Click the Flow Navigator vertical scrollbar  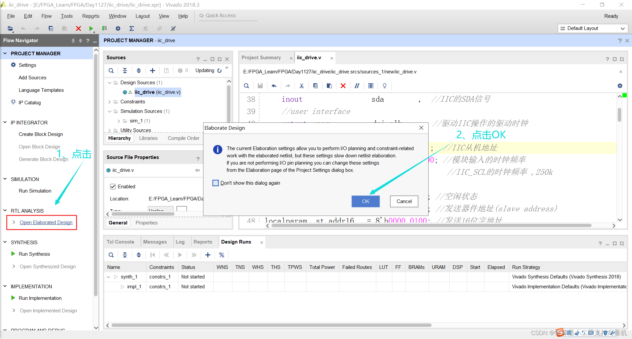(96, 174)
